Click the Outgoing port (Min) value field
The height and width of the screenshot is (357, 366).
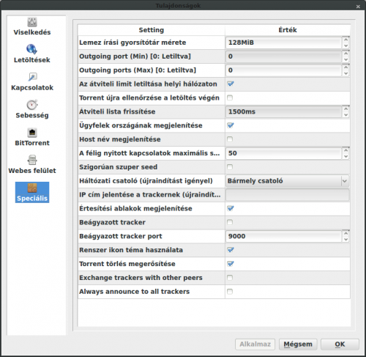click(284, 56)
